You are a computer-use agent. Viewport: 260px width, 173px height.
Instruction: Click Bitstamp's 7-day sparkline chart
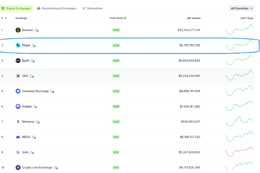pyautogui.click(x=239, y=121)
